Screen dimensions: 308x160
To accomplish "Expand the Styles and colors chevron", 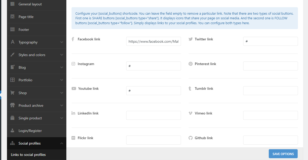I will (62, 55).
